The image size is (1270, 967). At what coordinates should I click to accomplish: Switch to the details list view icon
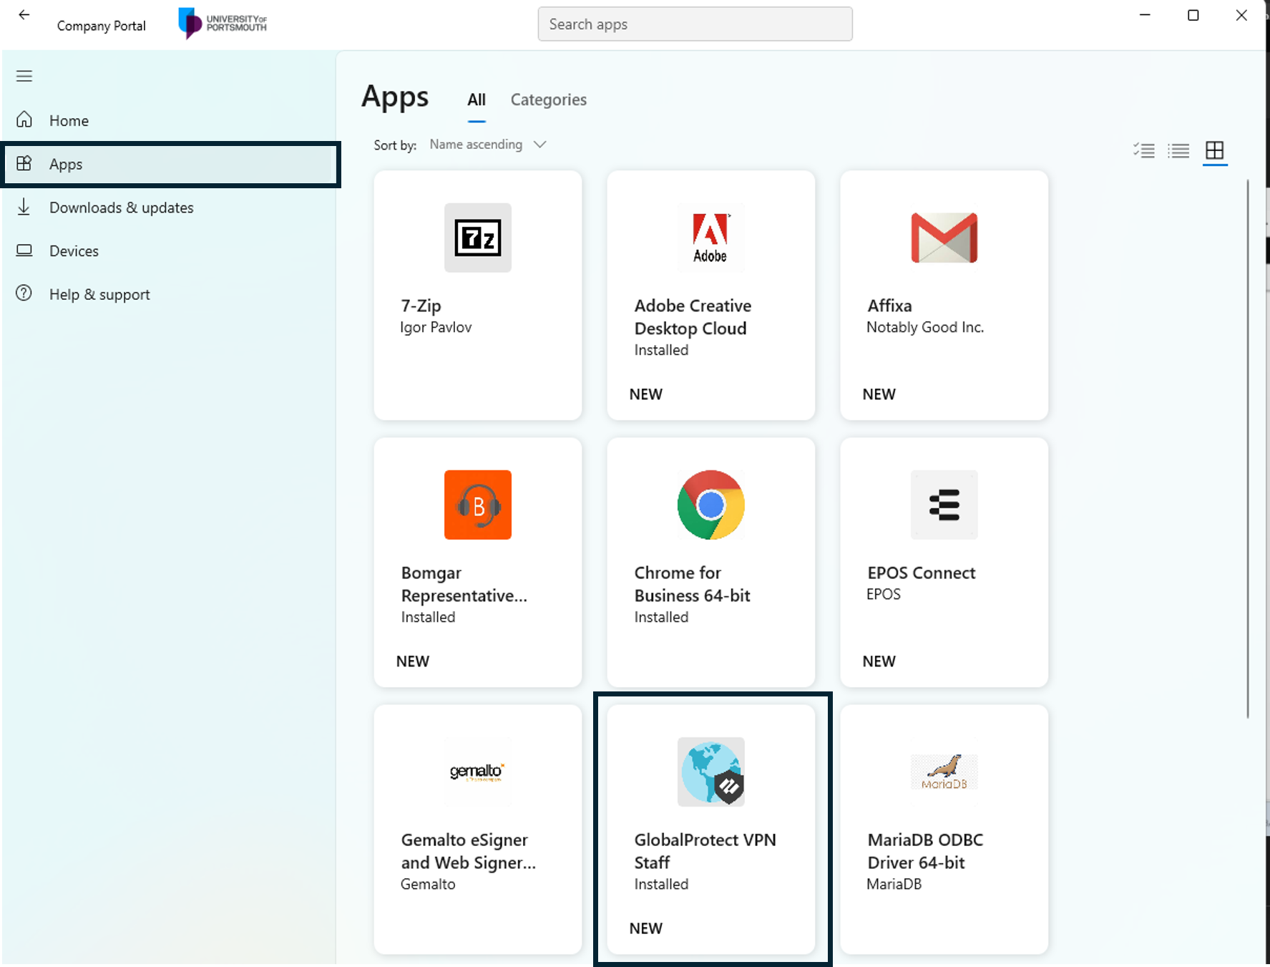click(x=1178, y=150)
